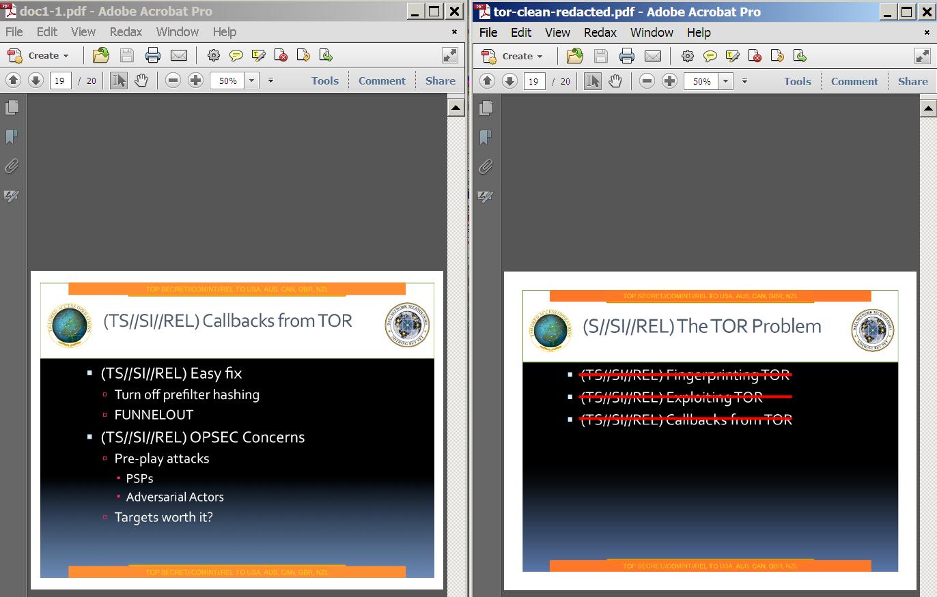The width and height of the screenshot is (937, 597).
Task: Close document with small x in doc1-1.pdf menu bar
Action: tap(455, 31)
